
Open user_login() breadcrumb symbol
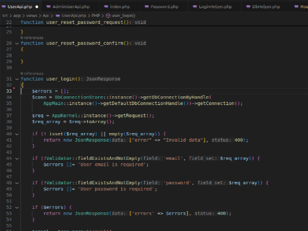point(123,16)
